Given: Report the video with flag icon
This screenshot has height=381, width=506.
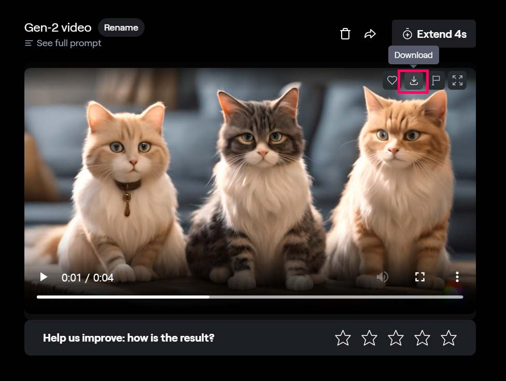Looking at the screenshot, I should click(435, 80).
